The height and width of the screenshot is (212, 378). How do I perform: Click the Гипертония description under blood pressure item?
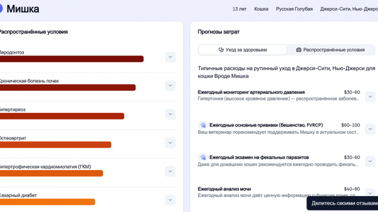[x=278, y=99]
